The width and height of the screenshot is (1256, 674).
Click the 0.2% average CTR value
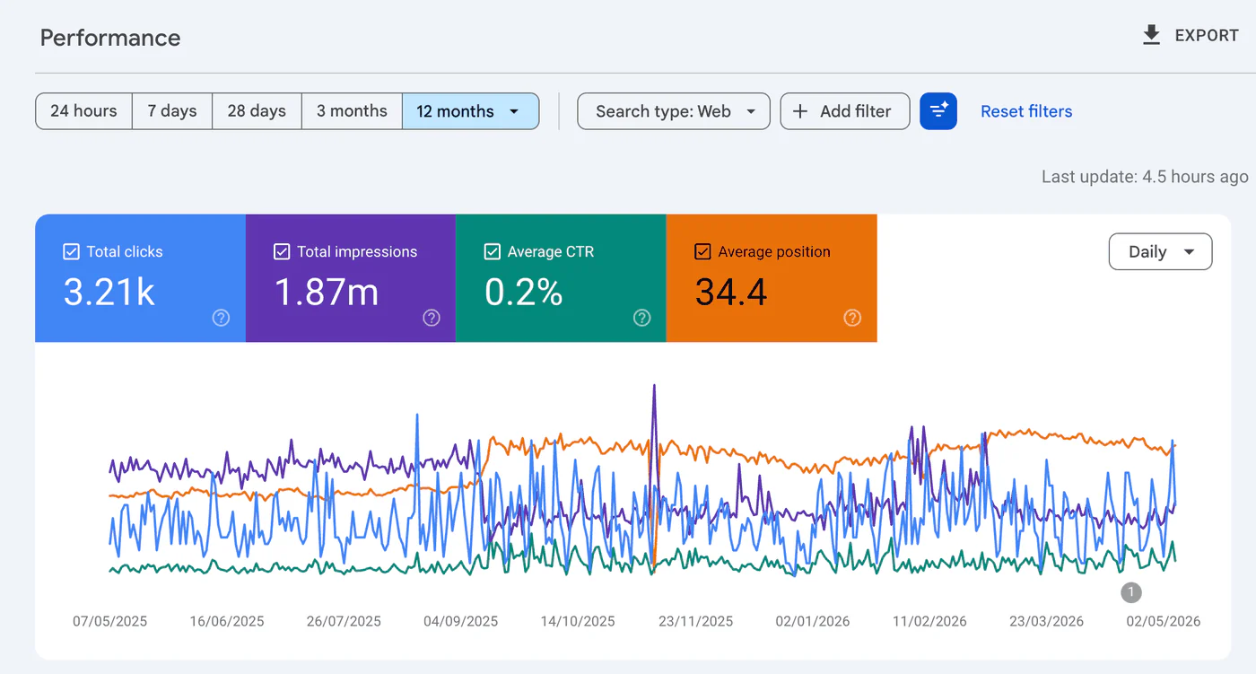524,293
